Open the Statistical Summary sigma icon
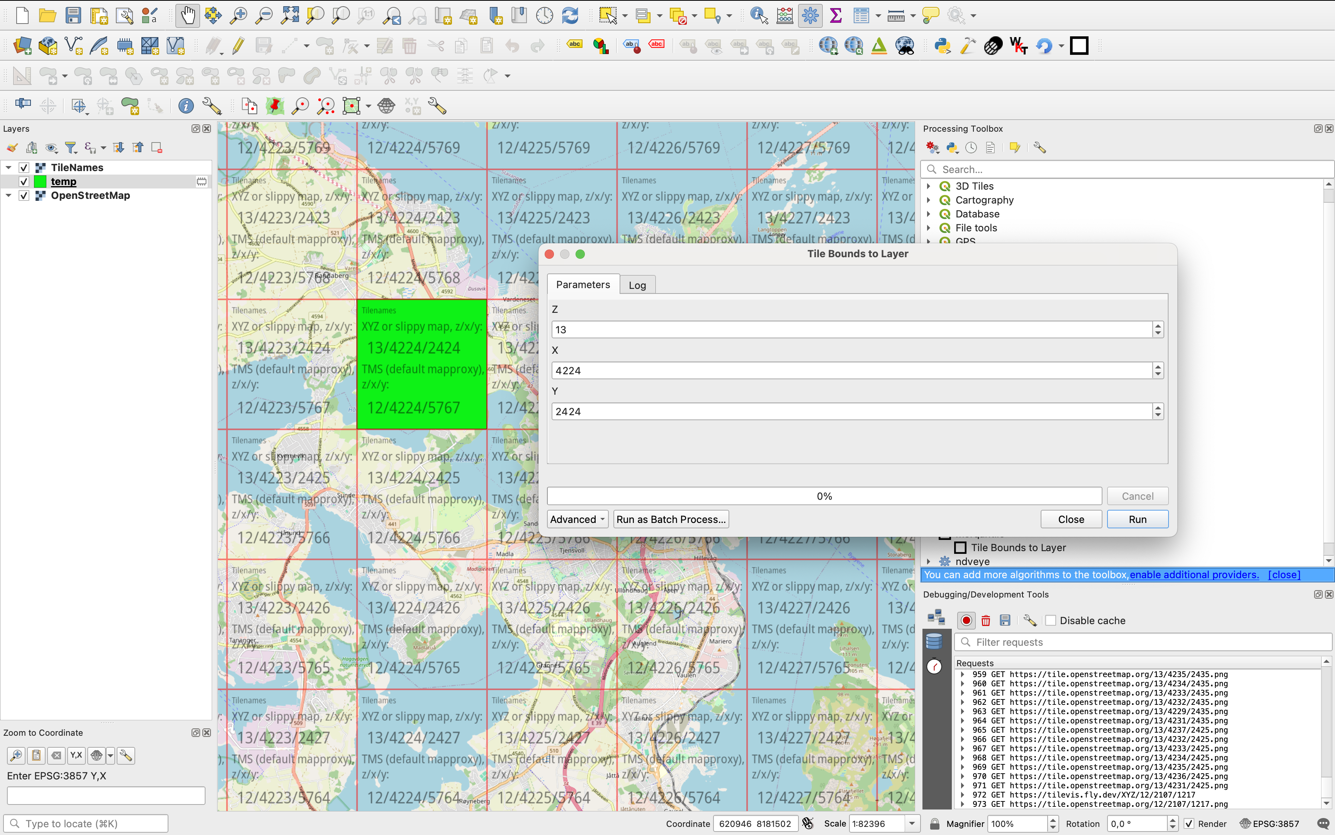 coord(836,15)
